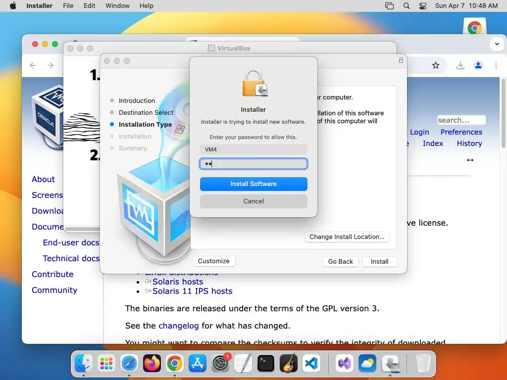The image size is (507, 380).
Task: Open Launchpad from the Dock
Action: point(106,363)
